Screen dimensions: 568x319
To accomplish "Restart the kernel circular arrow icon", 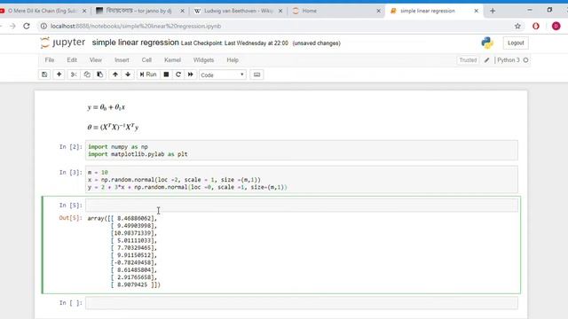I will click(x=178, y=74).
